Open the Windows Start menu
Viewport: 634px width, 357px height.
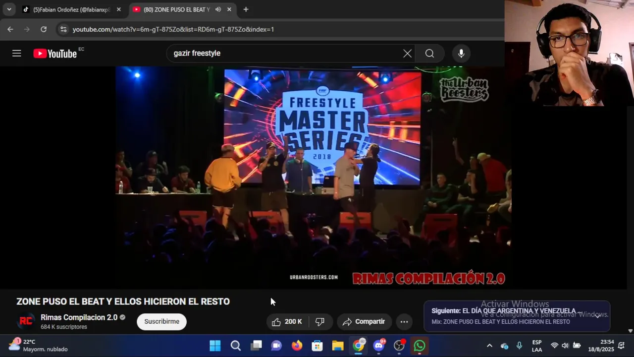[x=215, y=346]
